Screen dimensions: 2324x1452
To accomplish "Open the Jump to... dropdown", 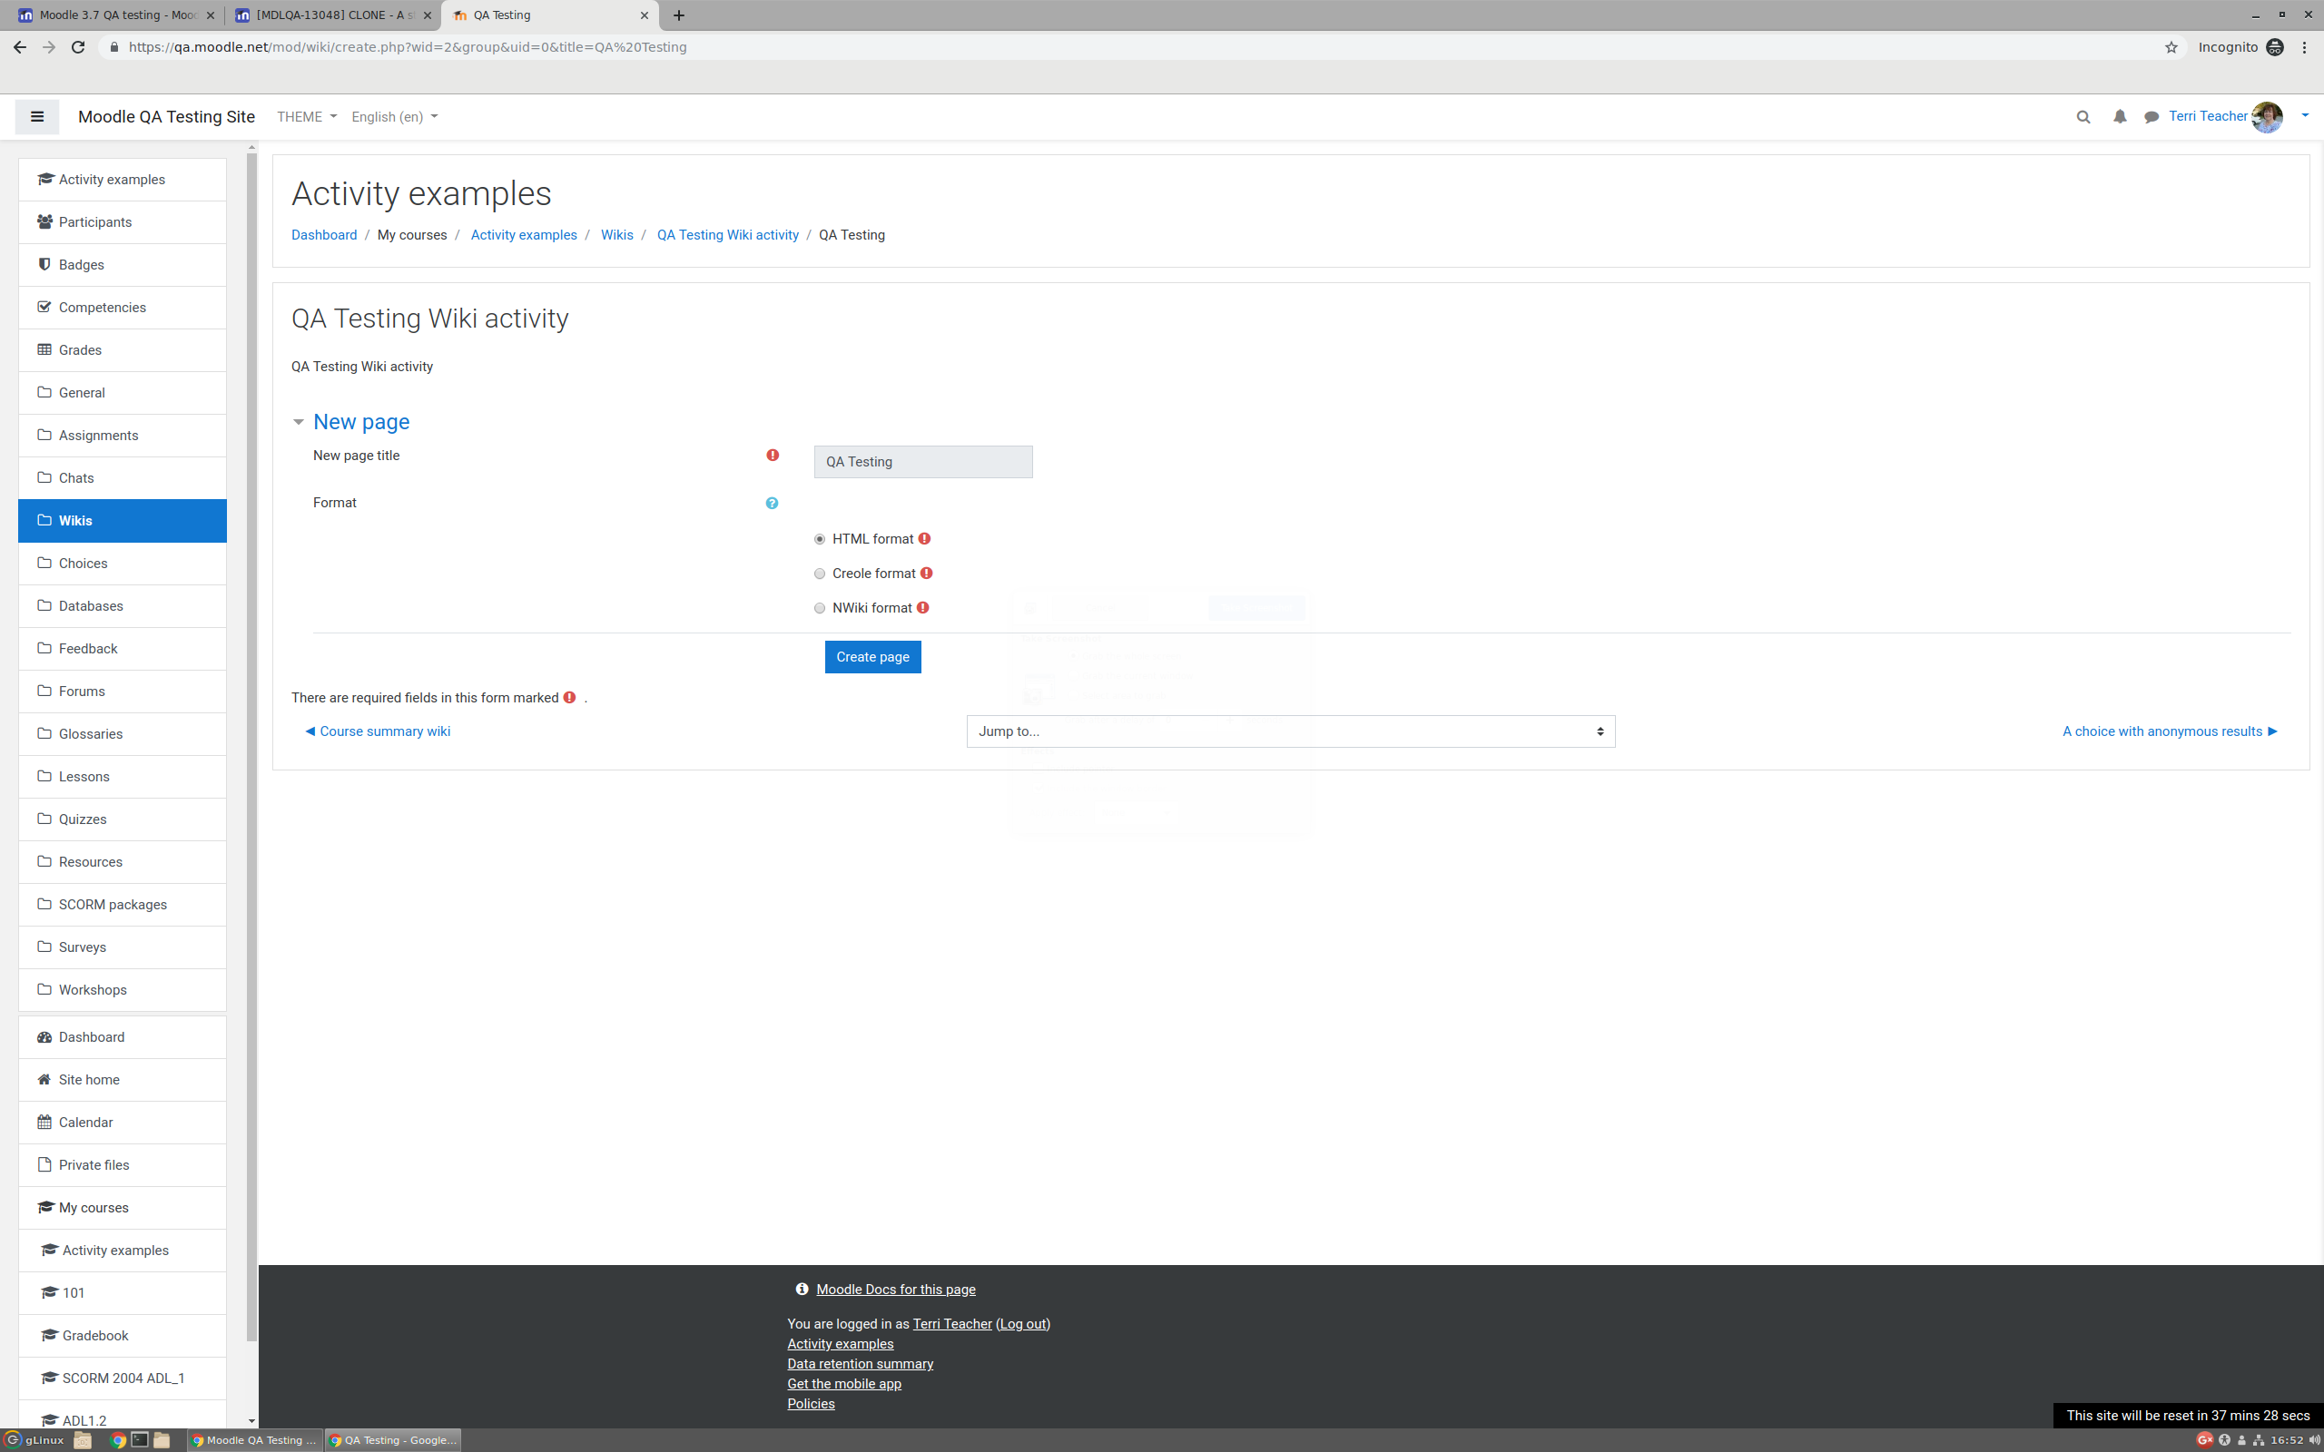I will (1290, 731).
